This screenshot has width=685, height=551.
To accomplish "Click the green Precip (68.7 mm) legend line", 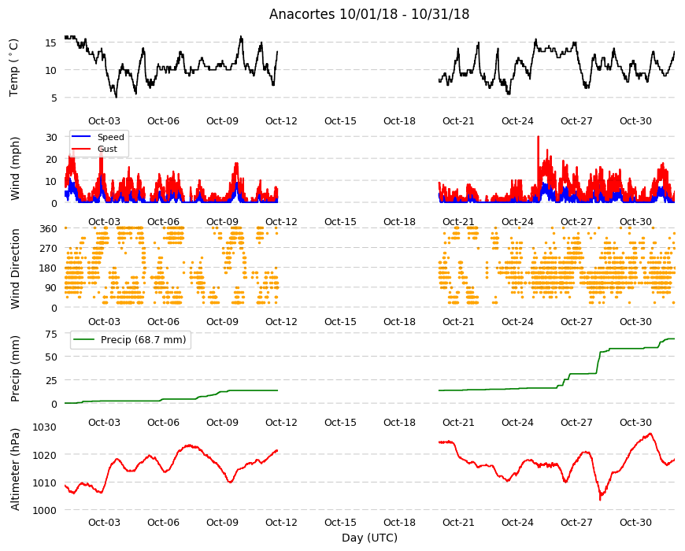I will [x=84, y=339].
